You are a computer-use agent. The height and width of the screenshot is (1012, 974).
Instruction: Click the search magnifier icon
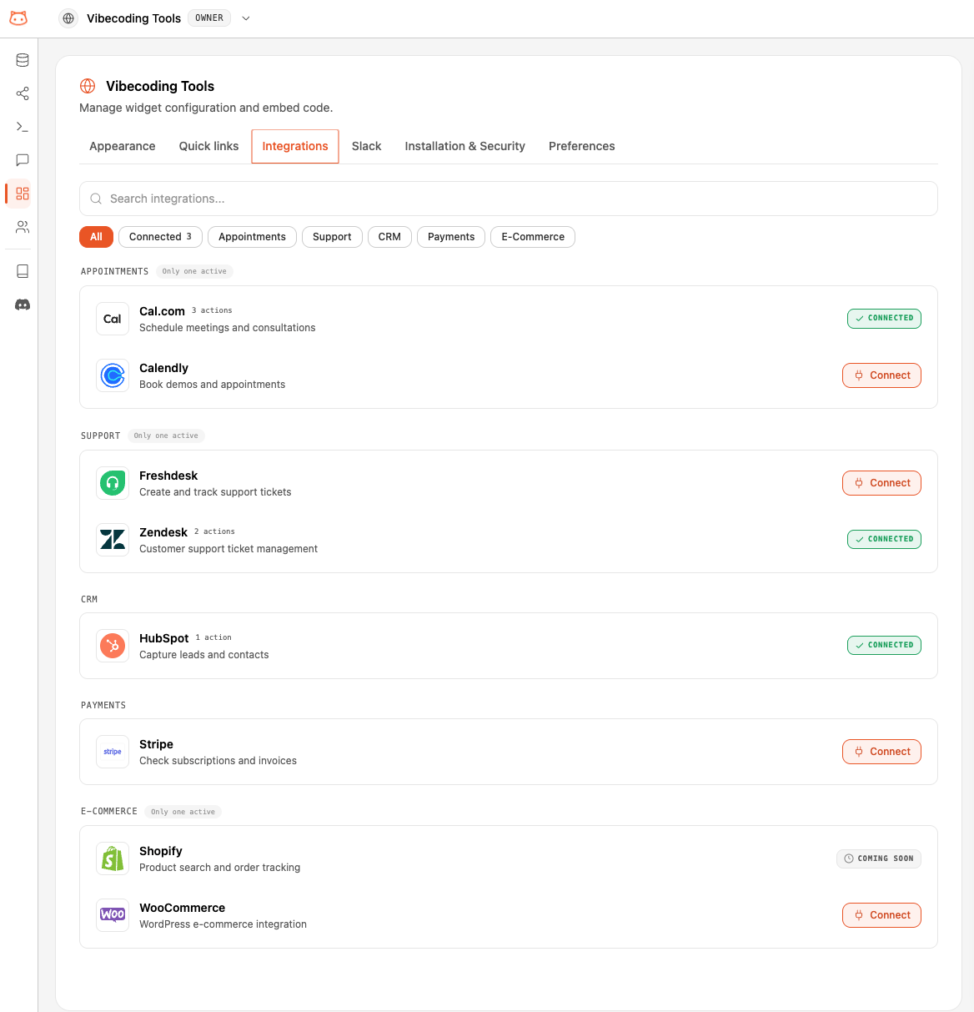tap(96, 199)
